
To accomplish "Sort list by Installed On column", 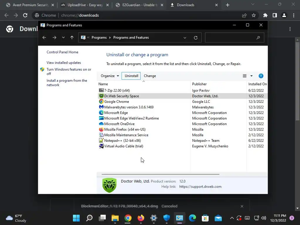I will (x=257, y=84).
